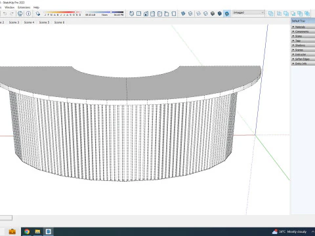Select Wireframe face style icon
The height and width of the screenshot is (236, 315).
198,14
